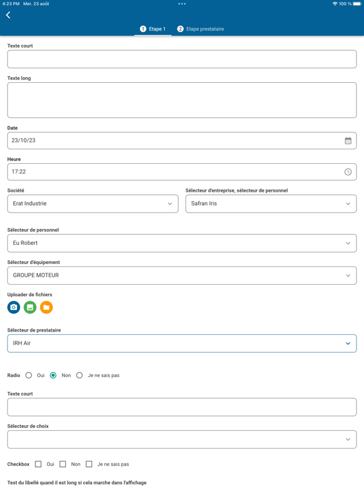The image size is (364, 486).
Task: Choose an image with green gallery icon
Action: (x=30, y=307)
